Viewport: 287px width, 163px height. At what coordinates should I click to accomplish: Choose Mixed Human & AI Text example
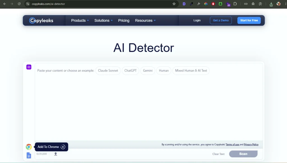191,70
